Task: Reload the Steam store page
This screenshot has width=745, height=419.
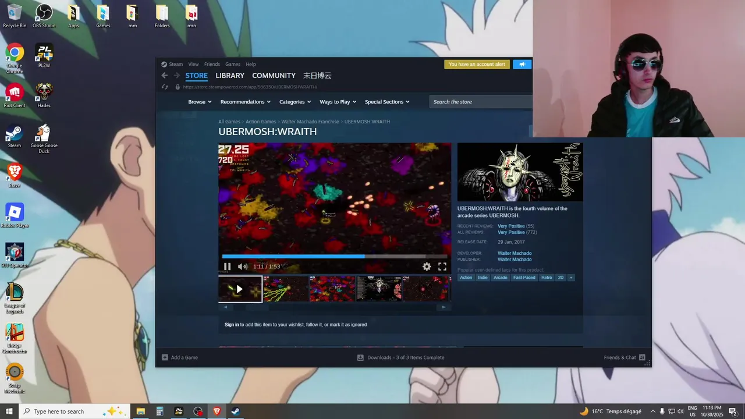Action: pos(165,87)
